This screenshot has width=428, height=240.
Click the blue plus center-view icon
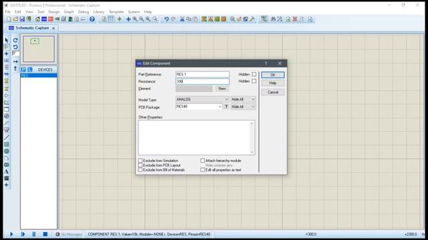point(128,19)
